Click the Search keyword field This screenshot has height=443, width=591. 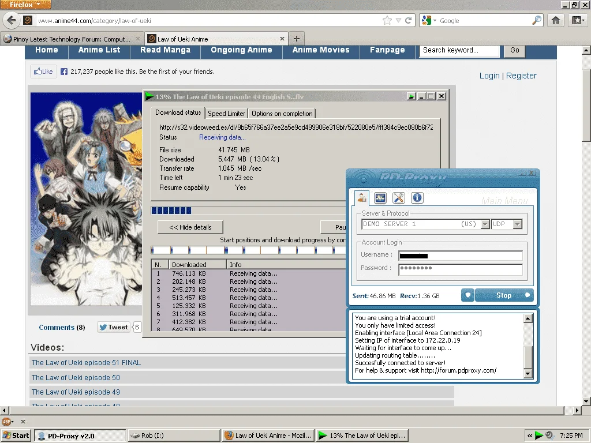pos(459,51)
